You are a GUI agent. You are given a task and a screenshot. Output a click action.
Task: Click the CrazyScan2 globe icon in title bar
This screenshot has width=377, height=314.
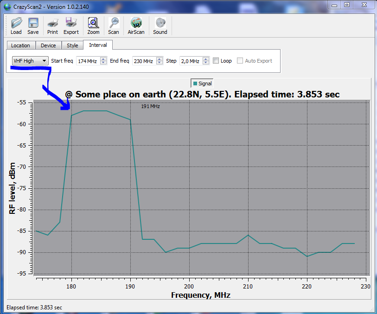click(x=6, y=5)
